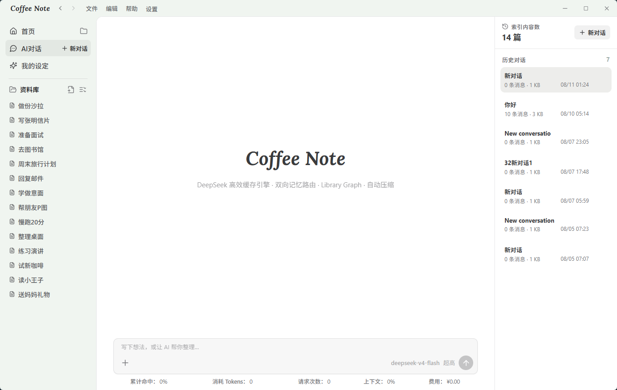Click the 请求次数 status entry
This screenshot has width=617, height=390.
click(314, 382)
